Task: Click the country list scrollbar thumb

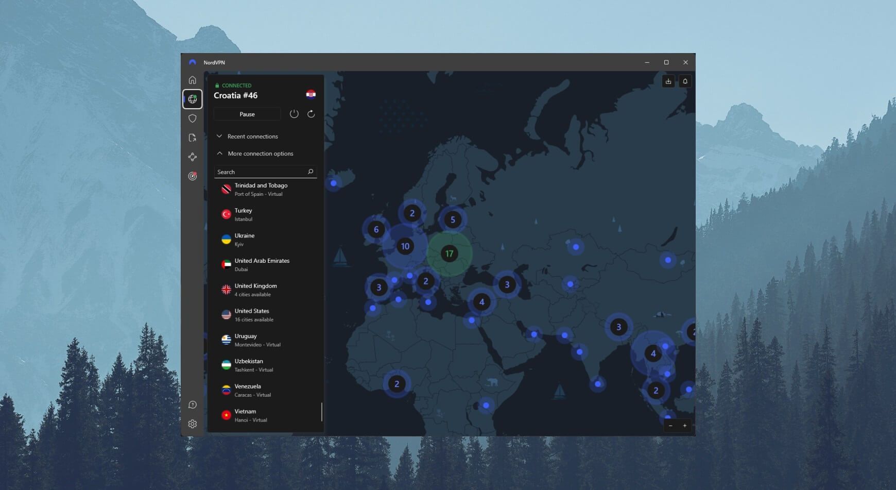Action: pos(322,412)
